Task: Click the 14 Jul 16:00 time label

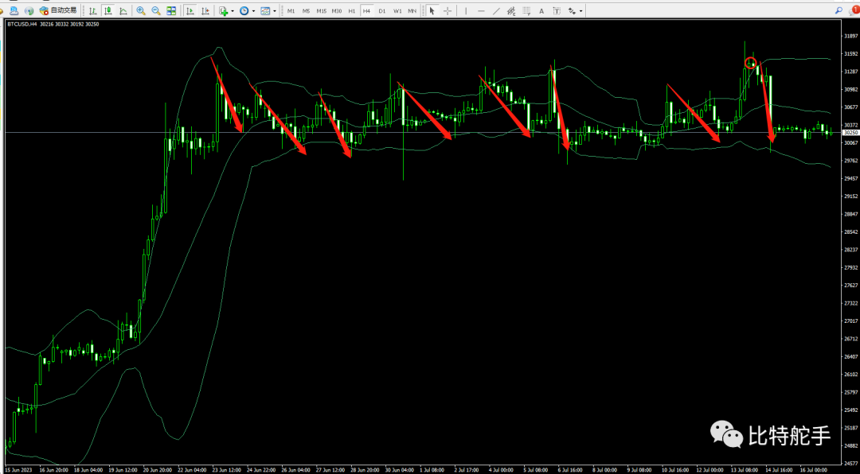Action: click(x=780, y=470)
